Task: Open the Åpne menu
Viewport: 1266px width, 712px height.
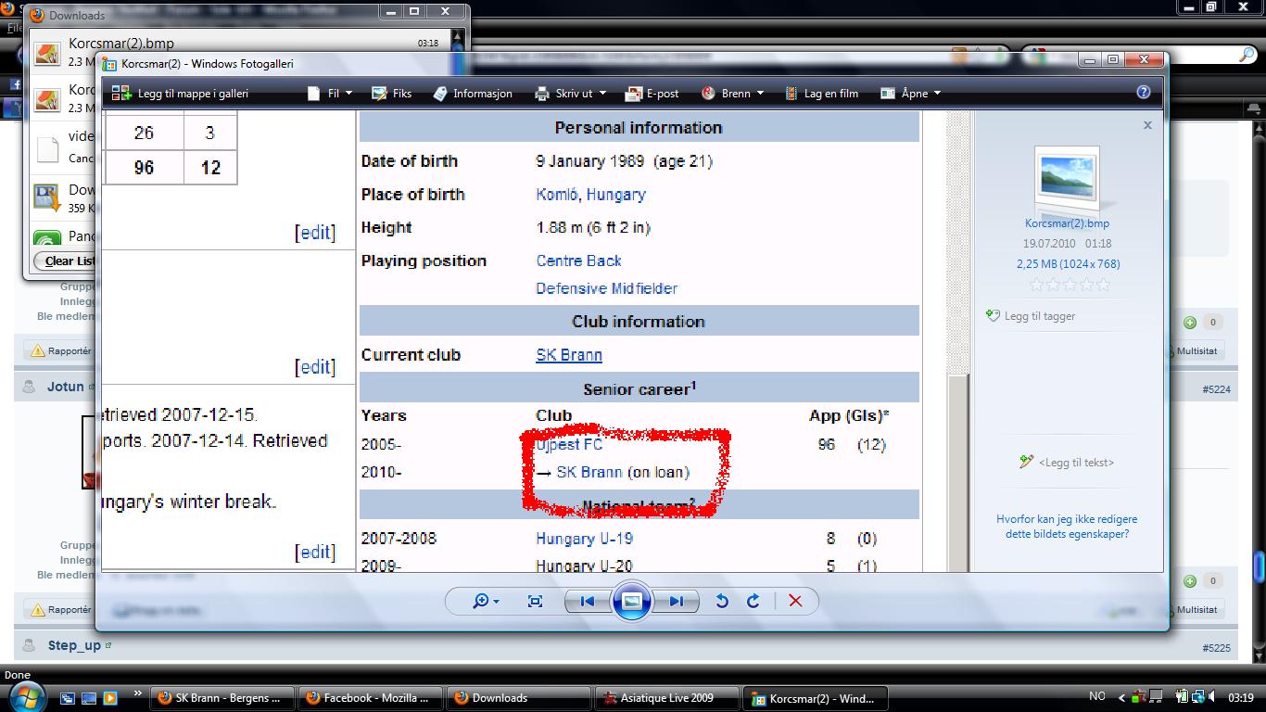Action: 910,93
